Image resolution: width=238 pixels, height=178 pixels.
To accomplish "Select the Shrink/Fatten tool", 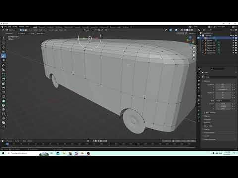I will [3, 118].
